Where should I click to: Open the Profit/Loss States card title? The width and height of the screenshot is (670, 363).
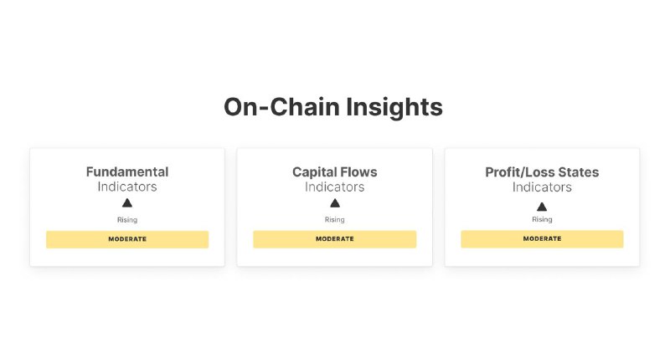pyautogui.click(x=542, y=172)
